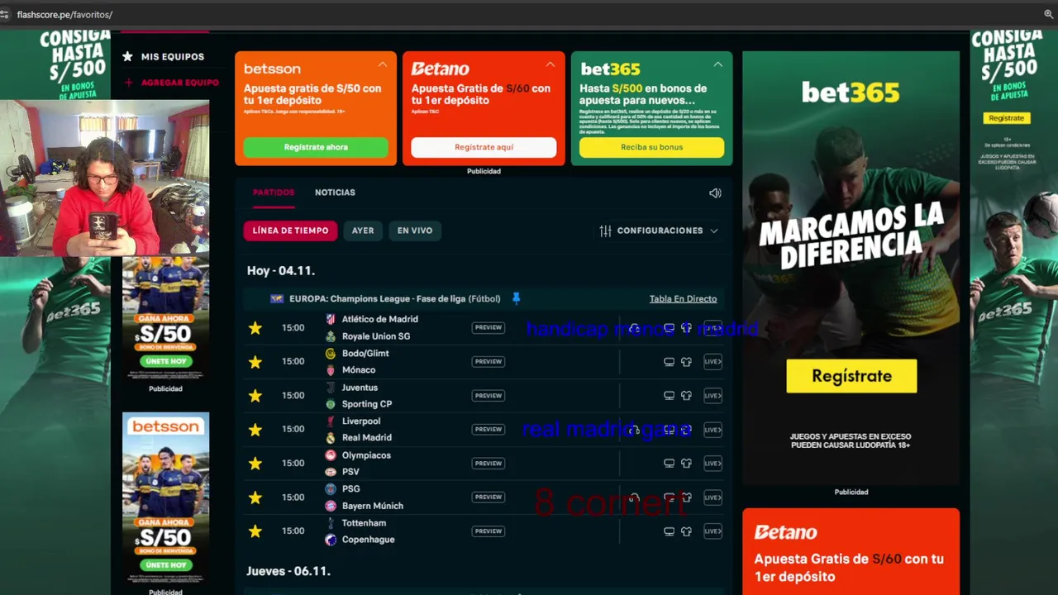This screenshot has height=595, width=1058.
Task: Click the Europa flag icon beside Champions League
Action: coord(277,299)
